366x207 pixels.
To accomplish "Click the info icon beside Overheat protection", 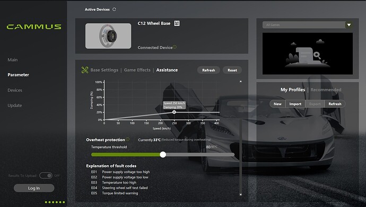I will [x=127, y=139].
